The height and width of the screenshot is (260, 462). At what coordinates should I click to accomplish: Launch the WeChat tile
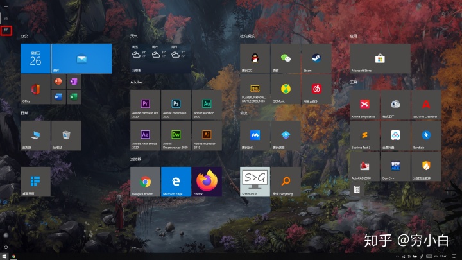pos(286,58)
